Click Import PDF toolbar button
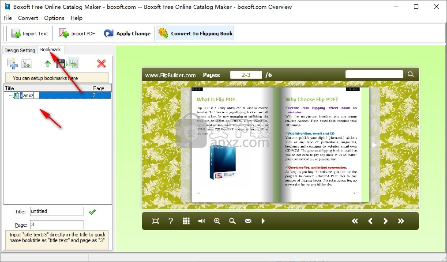Viewport: 447px width, 262px height. [x=77, y=34]
